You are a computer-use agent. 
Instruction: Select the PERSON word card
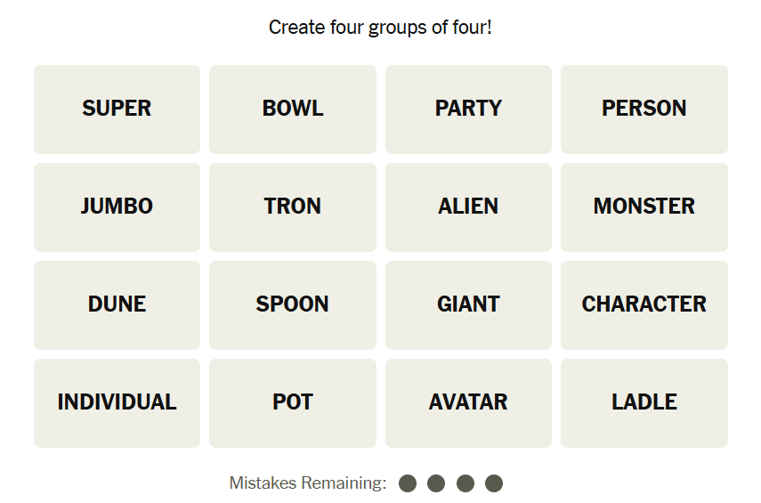pos(644,109)
